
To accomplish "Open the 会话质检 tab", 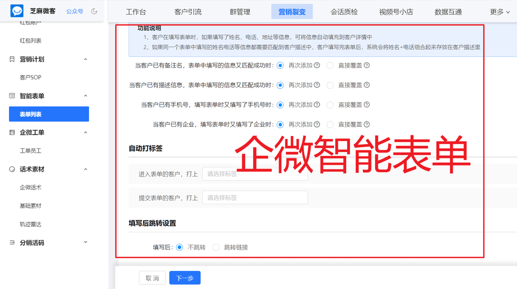I will pos(344,12).
